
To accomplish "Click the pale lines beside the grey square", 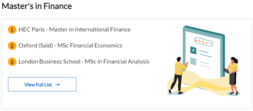I will pos(205,65).
